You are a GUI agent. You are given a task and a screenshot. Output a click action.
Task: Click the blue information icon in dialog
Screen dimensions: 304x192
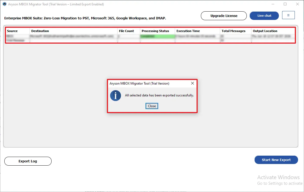click(116, 96)
